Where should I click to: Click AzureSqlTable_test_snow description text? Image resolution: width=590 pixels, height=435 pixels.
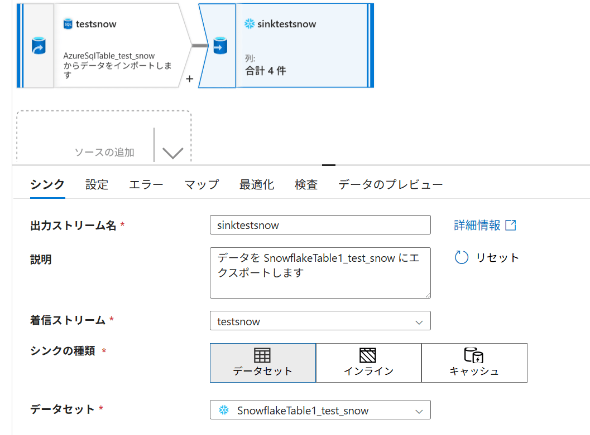tap(117, 65)
